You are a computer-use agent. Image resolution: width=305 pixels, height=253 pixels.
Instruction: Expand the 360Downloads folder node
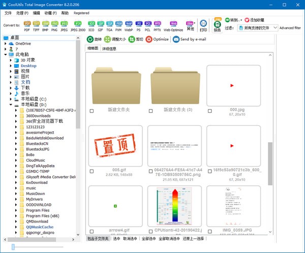pos(16,116)
